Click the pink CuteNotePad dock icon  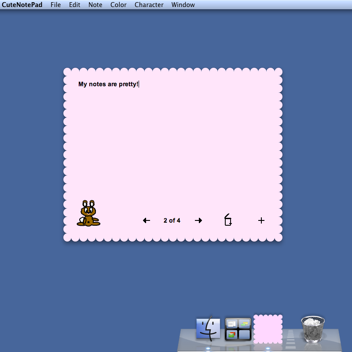click(268, 329)
